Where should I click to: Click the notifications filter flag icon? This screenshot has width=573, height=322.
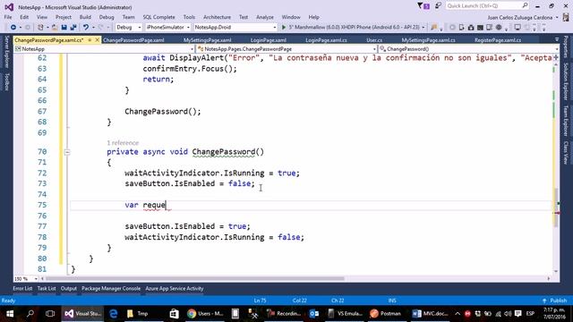420,5
